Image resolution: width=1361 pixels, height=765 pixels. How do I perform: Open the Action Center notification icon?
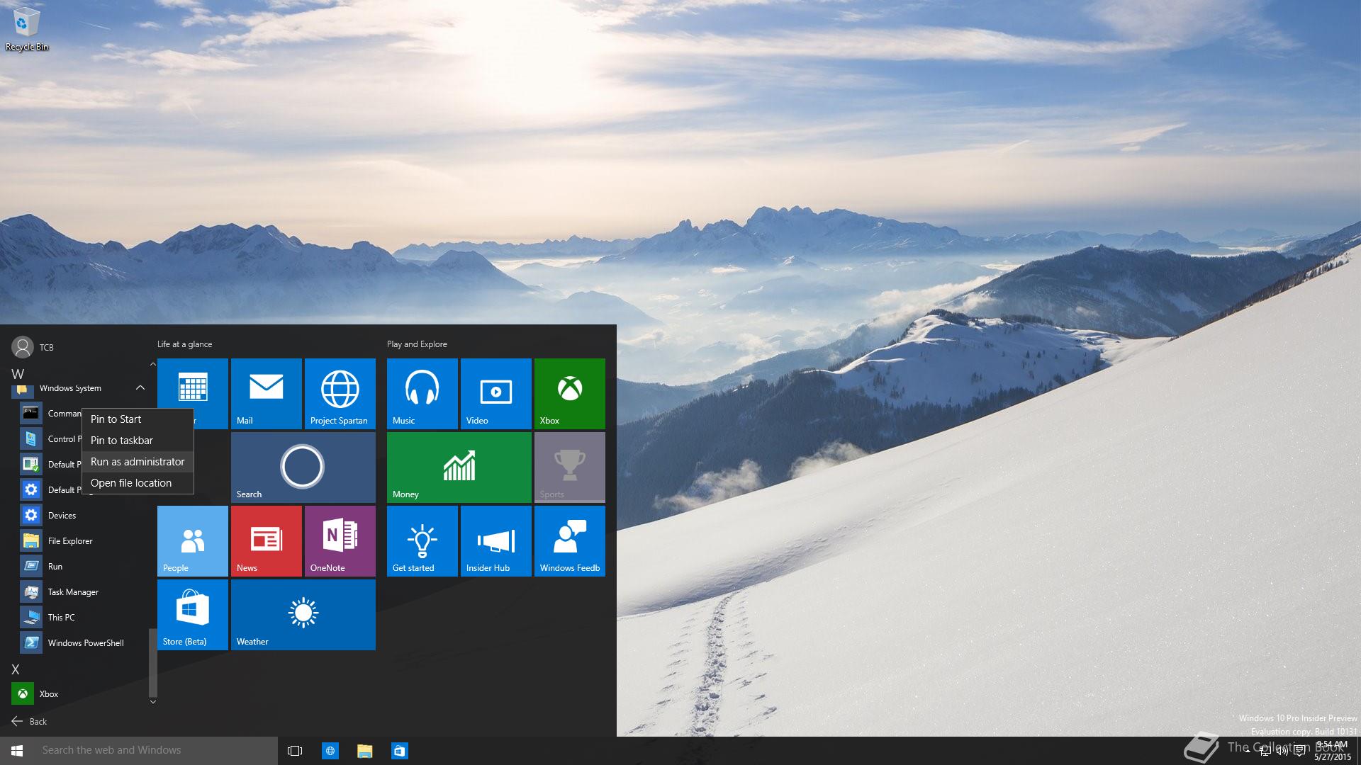coord(1299,751)
